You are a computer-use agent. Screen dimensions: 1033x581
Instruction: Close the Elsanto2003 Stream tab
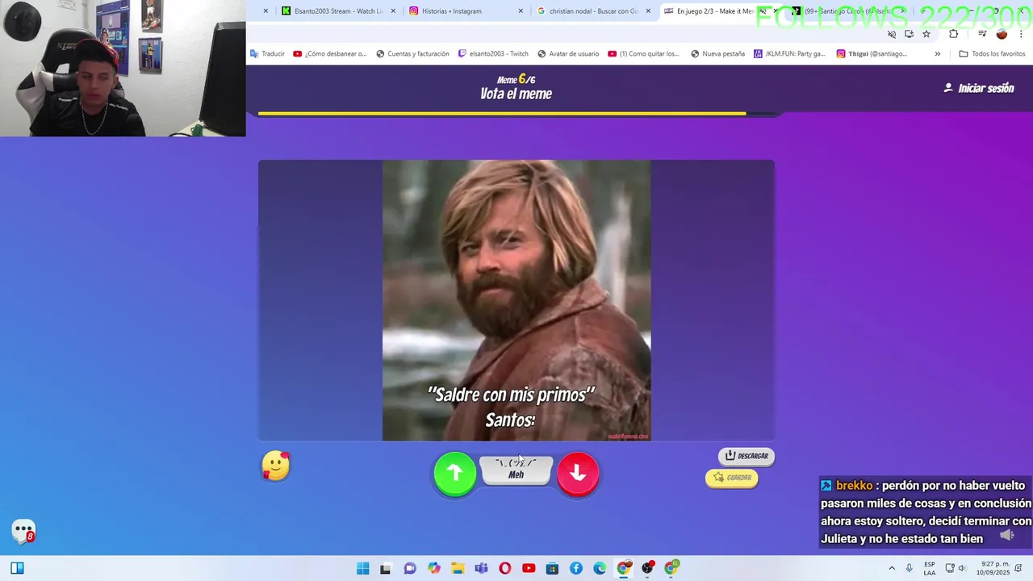[x=394, y=11]
